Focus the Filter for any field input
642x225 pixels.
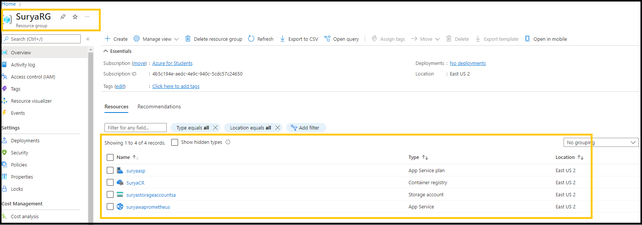click(x=135, y=128)
